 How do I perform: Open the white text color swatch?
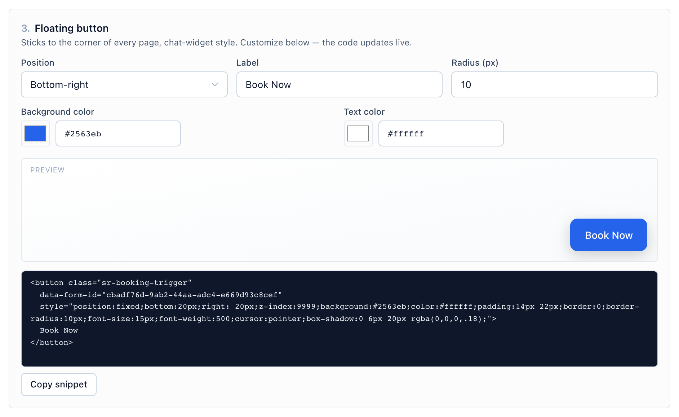coord(358,133)
